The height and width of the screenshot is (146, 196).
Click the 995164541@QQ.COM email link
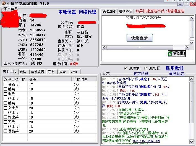[146, 141]
